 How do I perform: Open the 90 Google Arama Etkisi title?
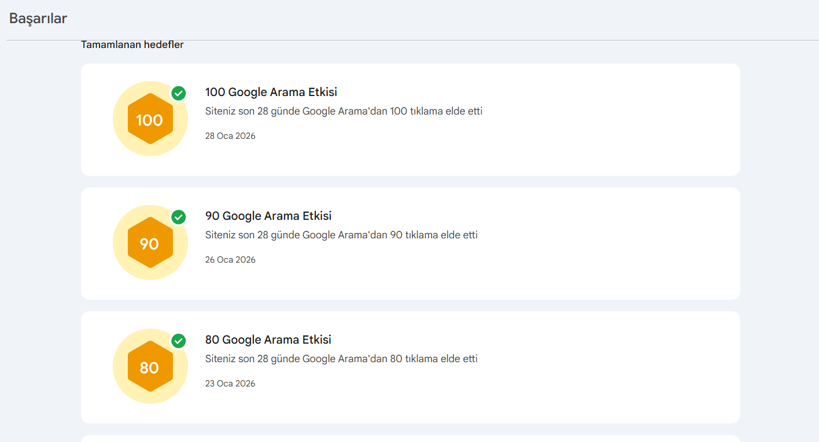pos(268,216)
